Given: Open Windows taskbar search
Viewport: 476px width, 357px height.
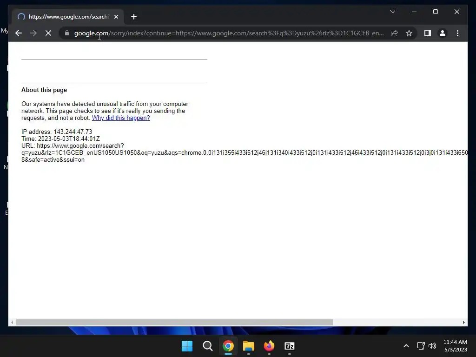Looking at the screenshot, I should point(208,346).
